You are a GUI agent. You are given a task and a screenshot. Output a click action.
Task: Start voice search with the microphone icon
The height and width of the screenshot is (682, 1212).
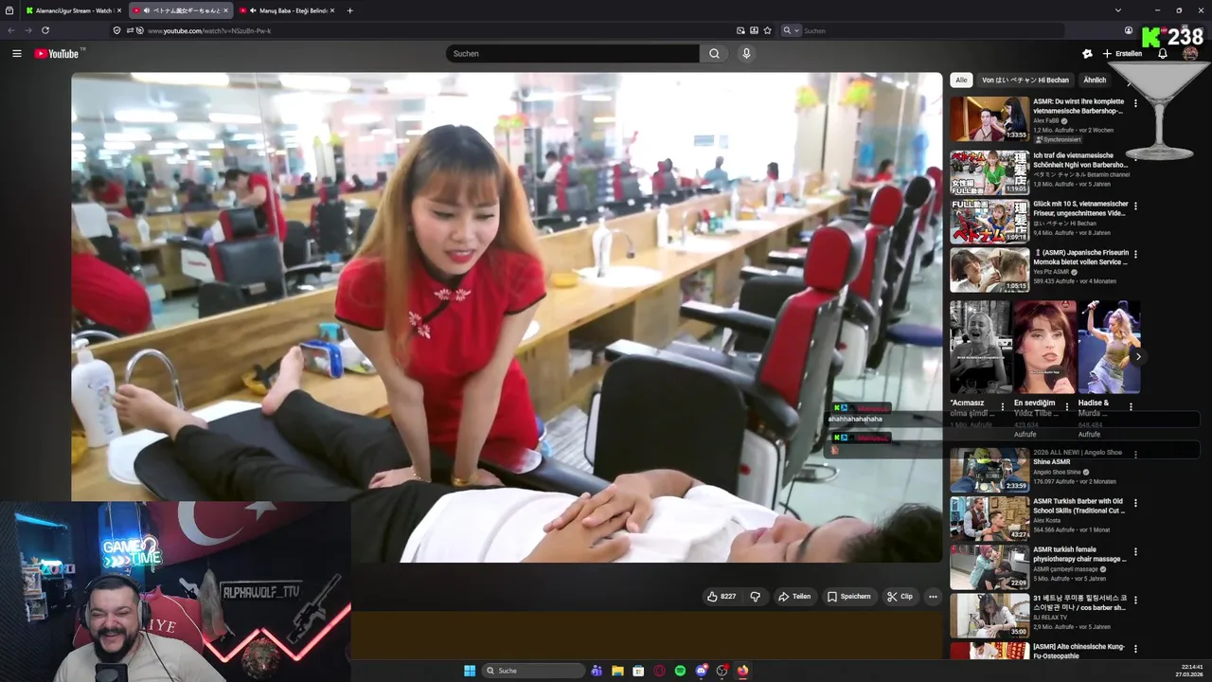pyautogui.click(x=746, y=54)
